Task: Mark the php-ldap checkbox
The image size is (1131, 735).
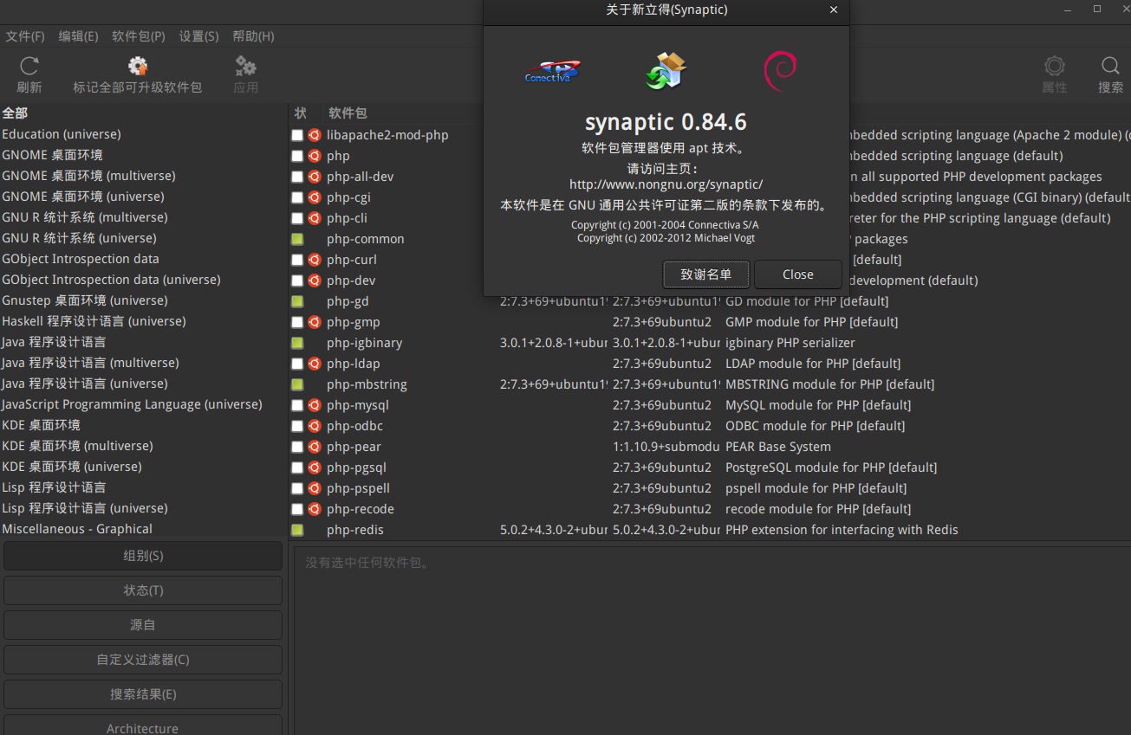Action: pyautogui.click(x=297, y=364)
